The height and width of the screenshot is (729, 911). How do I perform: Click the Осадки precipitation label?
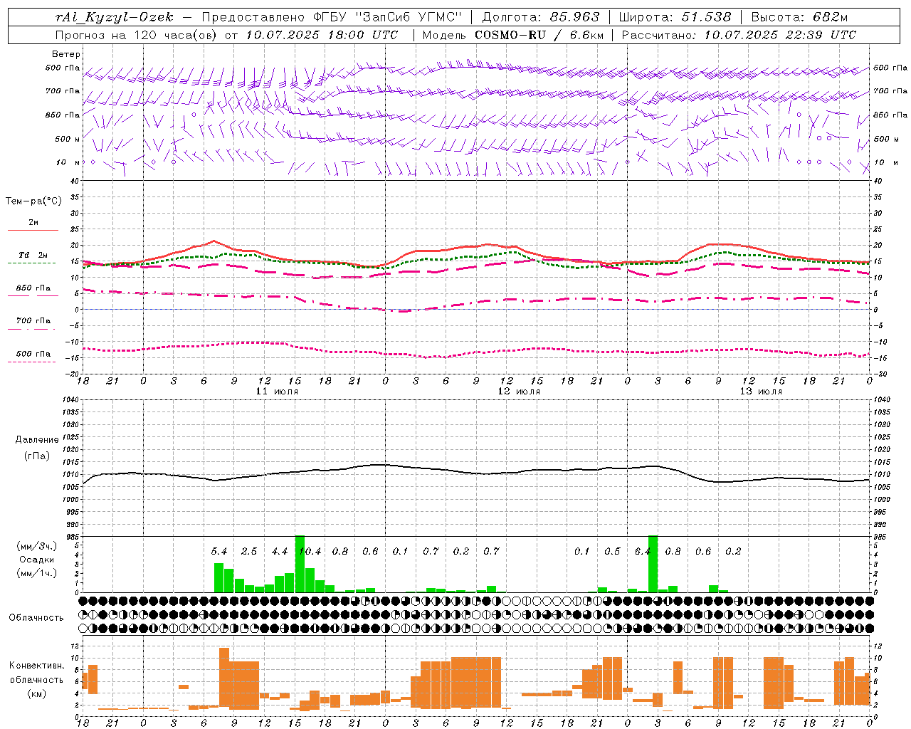click(36, 560)
